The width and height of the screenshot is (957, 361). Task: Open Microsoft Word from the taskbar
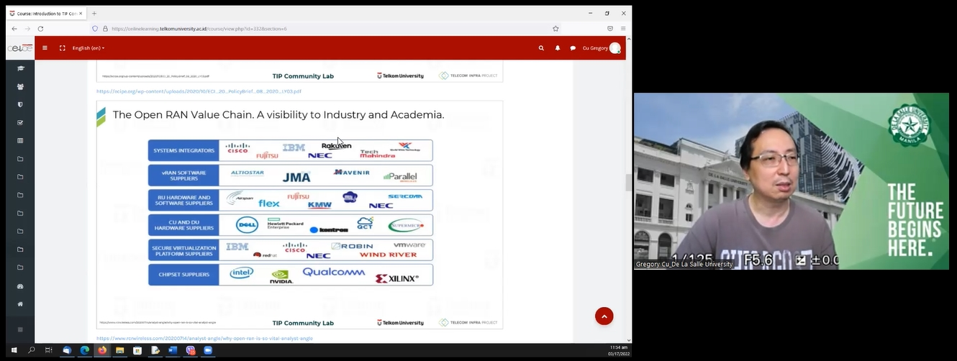pyautogui.click(x=173, y=350)
